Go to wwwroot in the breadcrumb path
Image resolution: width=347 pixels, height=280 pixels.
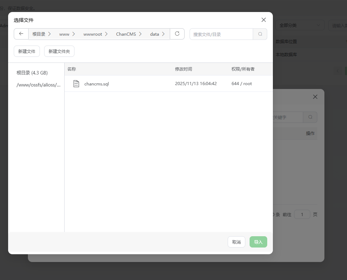pos(92,34)
